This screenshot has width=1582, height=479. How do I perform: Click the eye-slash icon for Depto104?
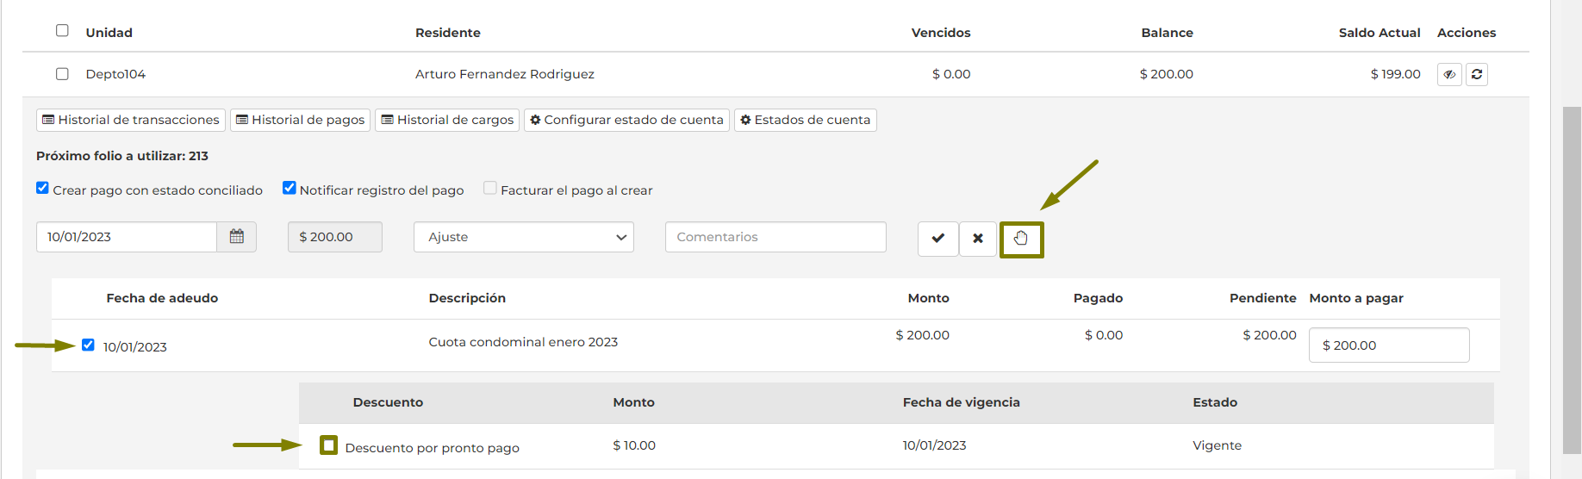1449,75
